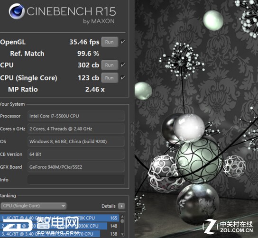Click the CB Version field 64 Bit

[x=76, y=154]
